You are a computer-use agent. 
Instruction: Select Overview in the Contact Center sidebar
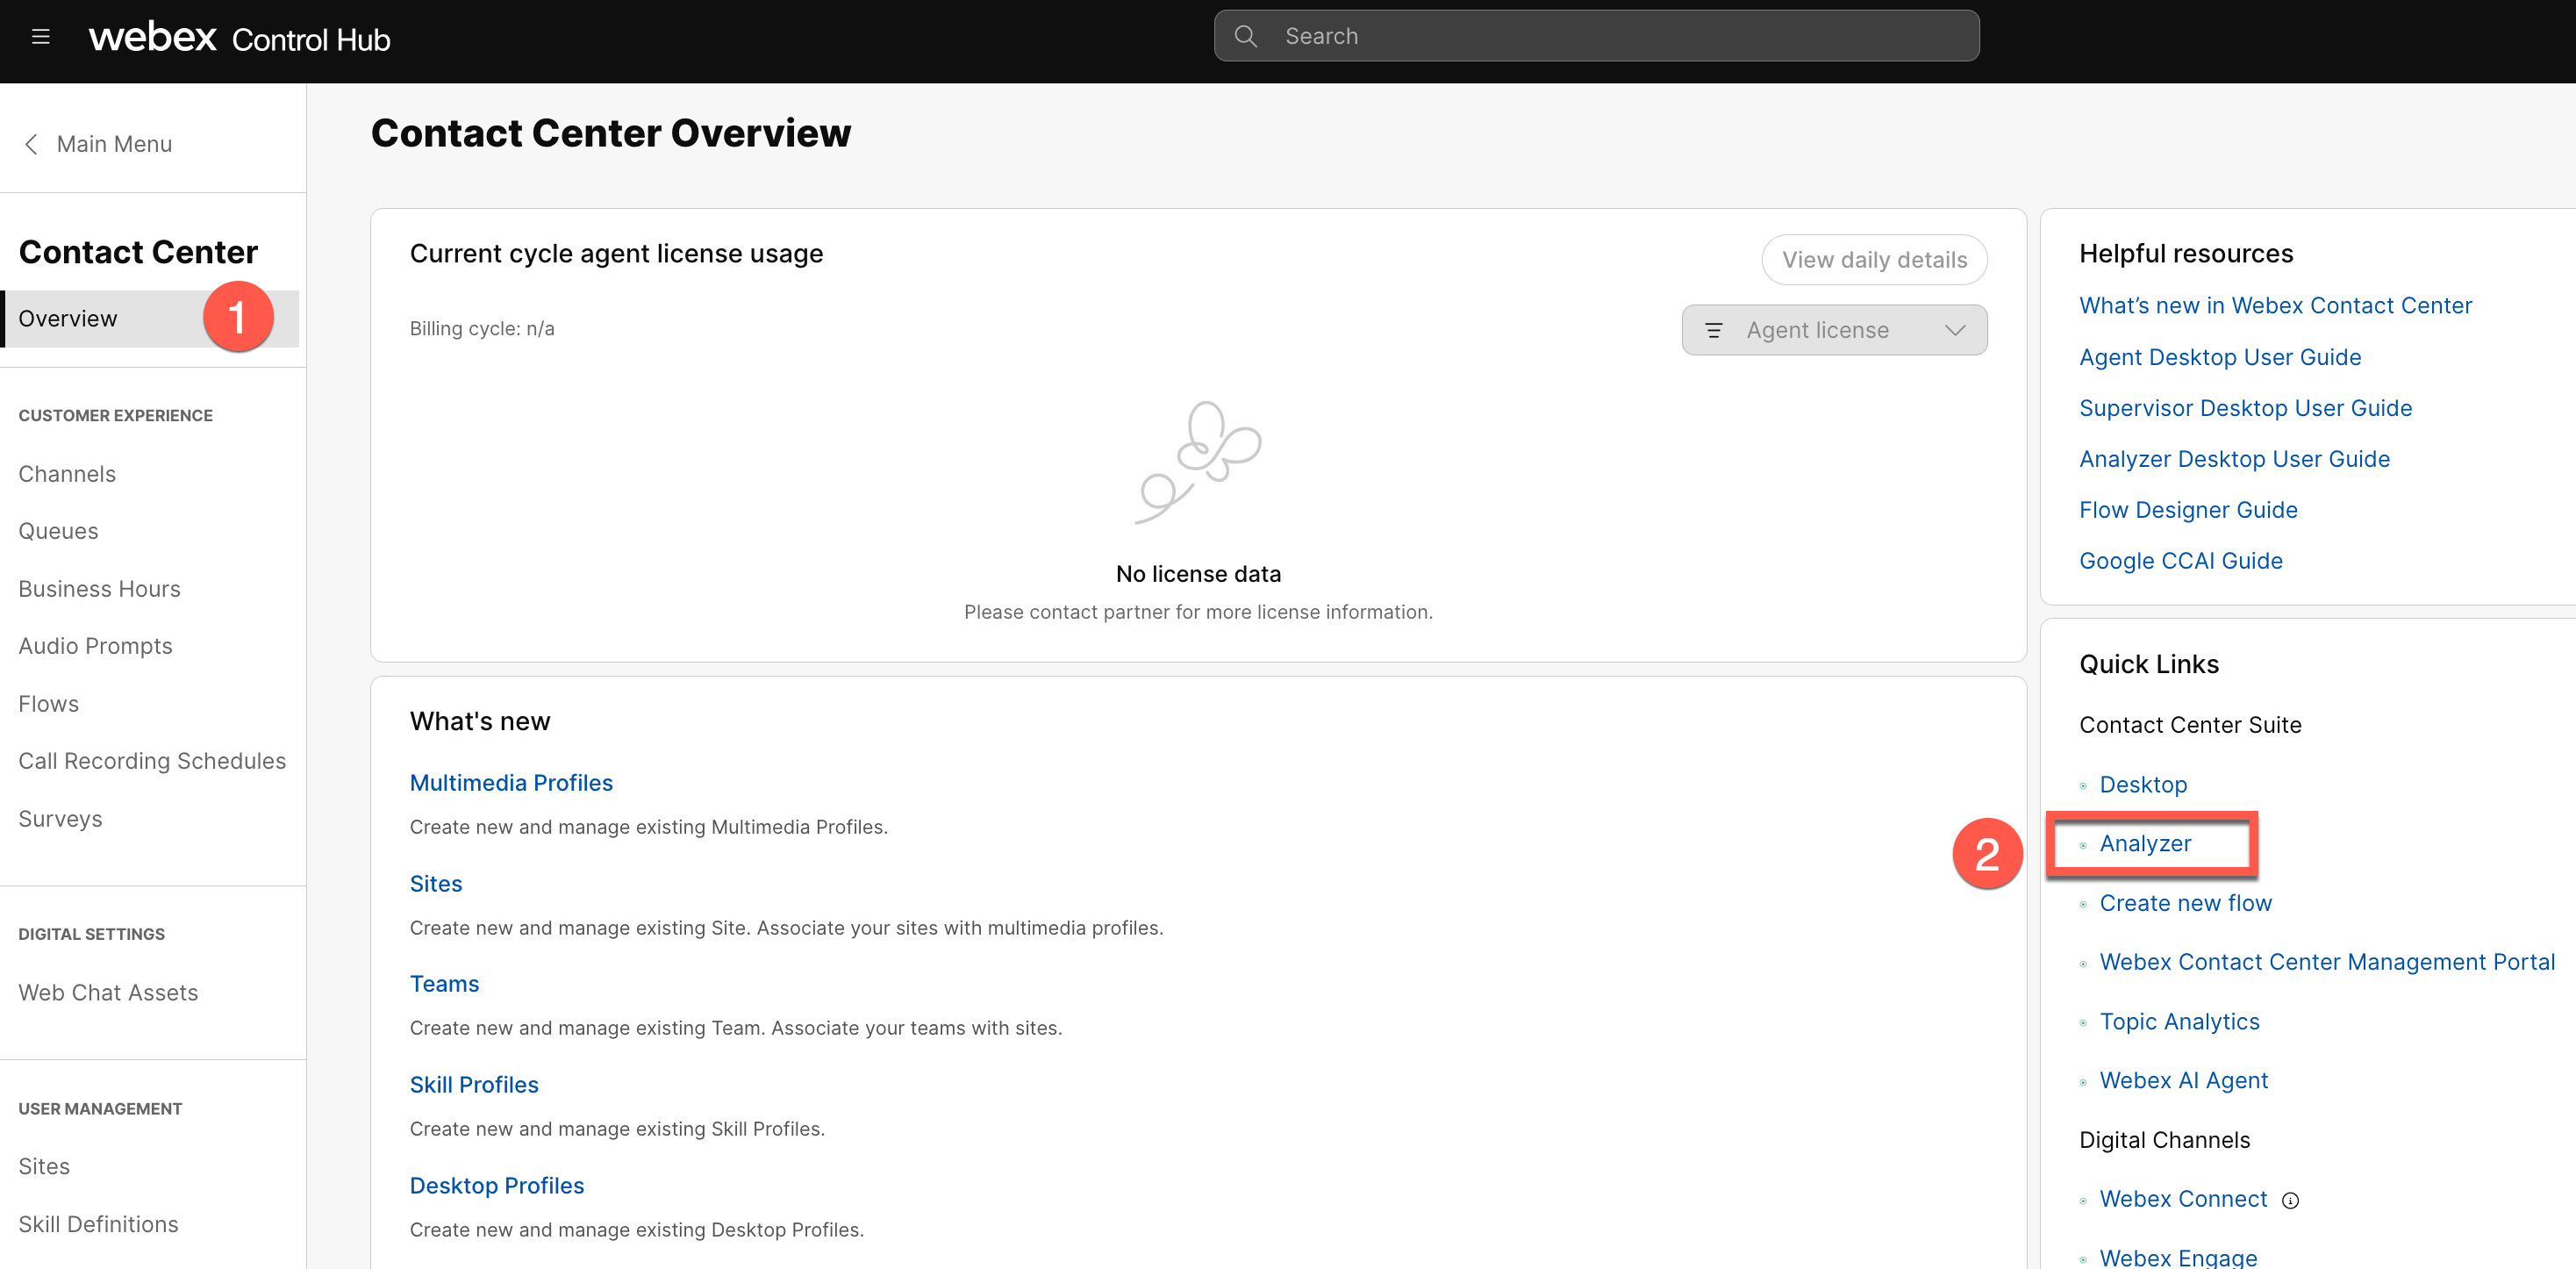click(68, 318)
